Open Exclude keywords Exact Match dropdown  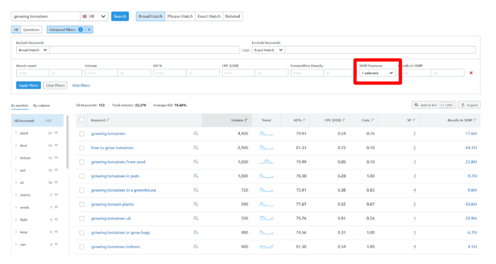point(268,50)
